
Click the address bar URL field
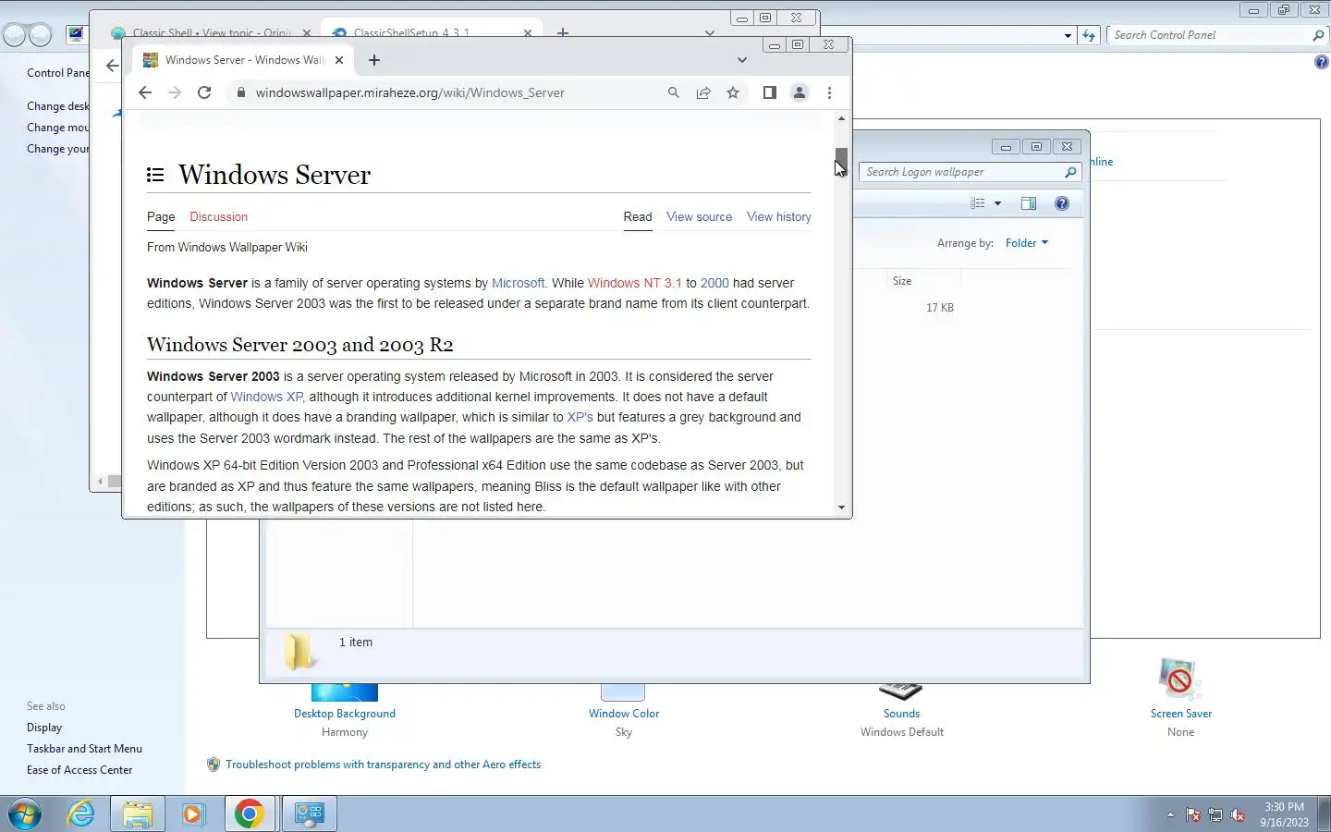tap(444, 92)
